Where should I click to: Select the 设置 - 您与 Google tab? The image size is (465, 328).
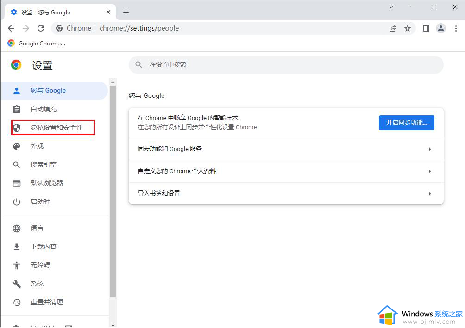60,12
